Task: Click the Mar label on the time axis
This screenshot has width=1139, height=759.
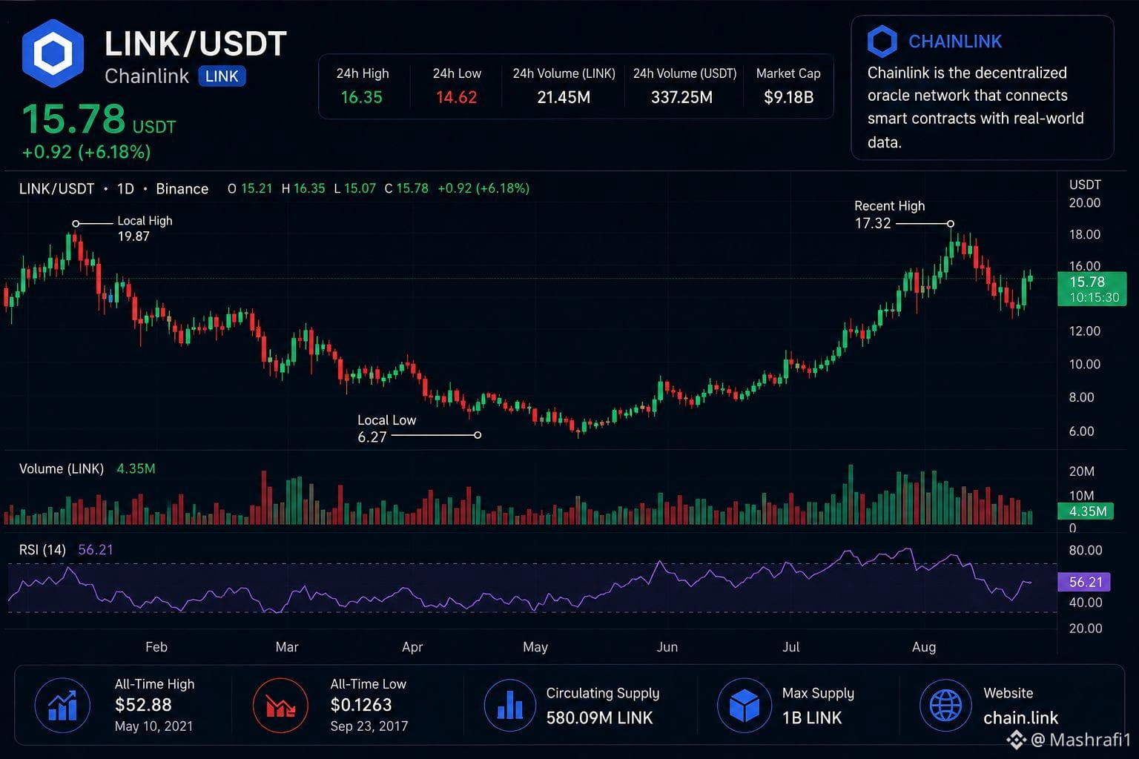Action: (x=287, y=647)
